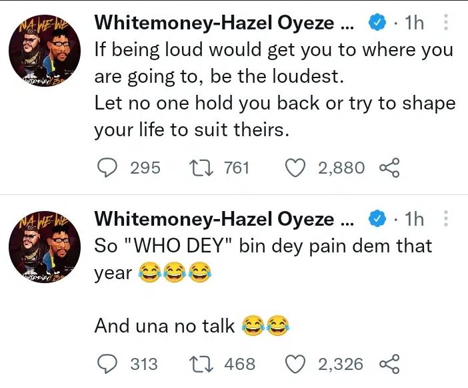Click verified badge on first tweet
Viewport: 468px width, 388px height.
point(377,23)
